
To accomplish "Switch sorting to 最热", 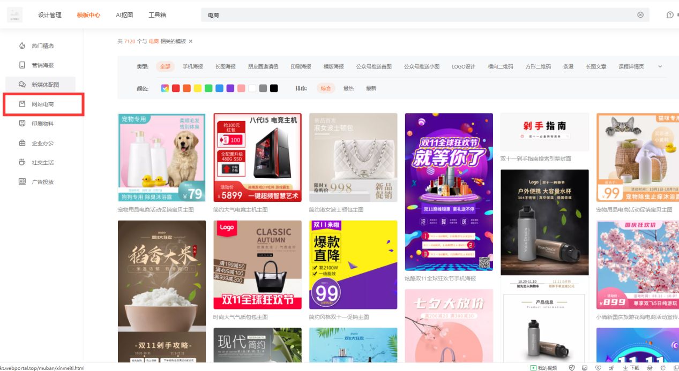I will 349,88.
